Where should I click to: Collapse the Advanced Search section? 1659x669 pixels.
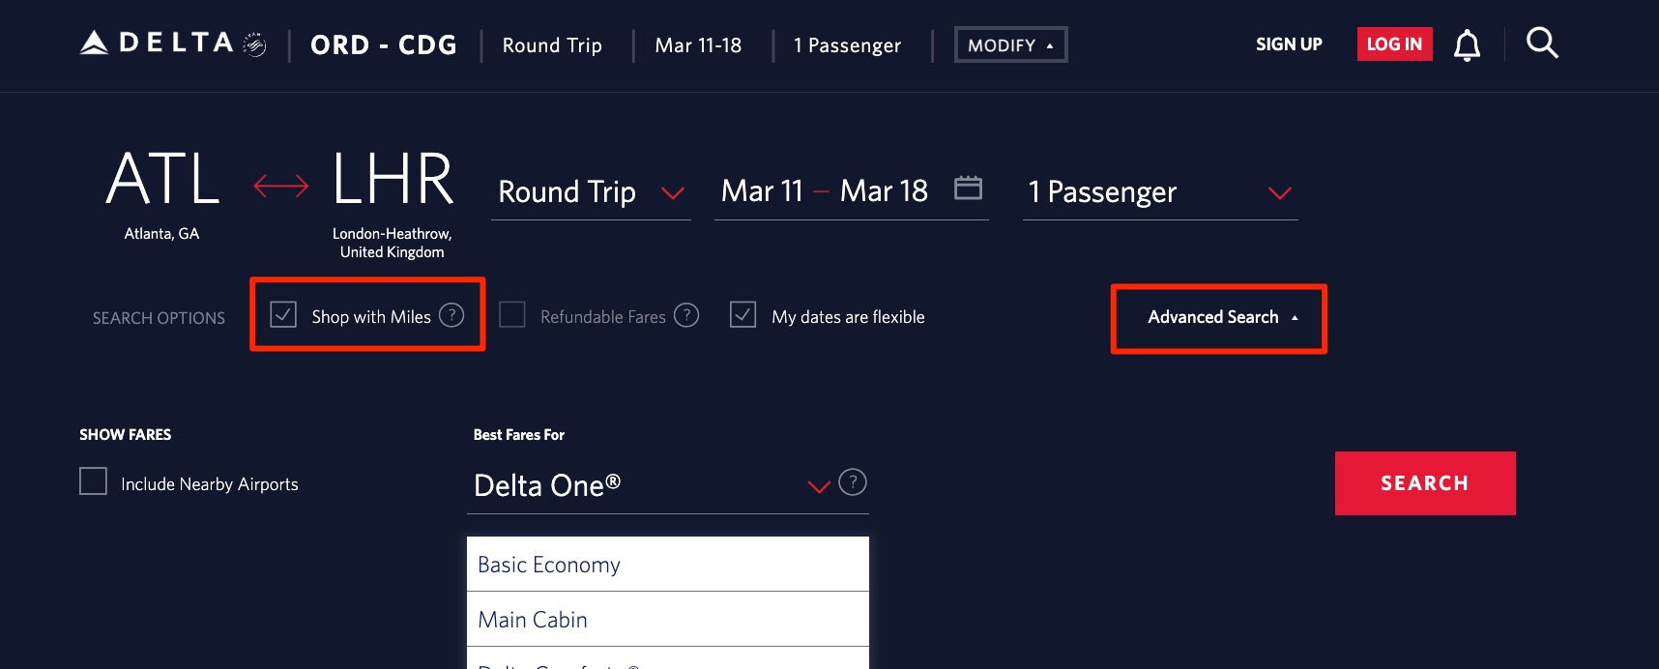click(x=1217, y=317)
